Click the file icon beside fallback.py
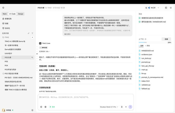 coord(139,89)
